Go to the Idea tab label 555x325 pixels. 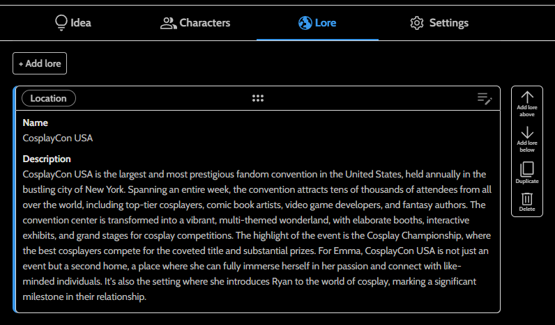81,23
